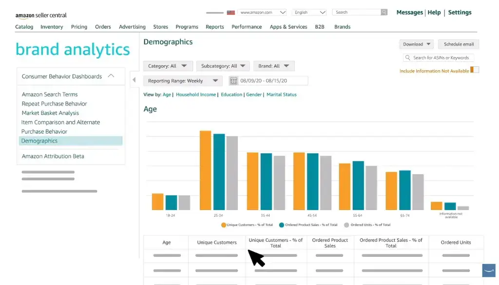Open the Apps & Services menu
The height and width of the screenshot is (285, 499).
(x=288, y=27)
